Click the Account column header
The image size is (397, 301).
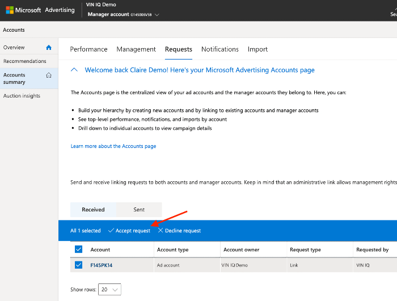[100, 249]
